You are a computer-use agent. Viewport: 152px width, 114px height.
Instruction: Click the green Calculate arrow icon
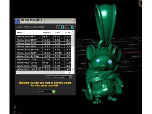coord(54,92)
